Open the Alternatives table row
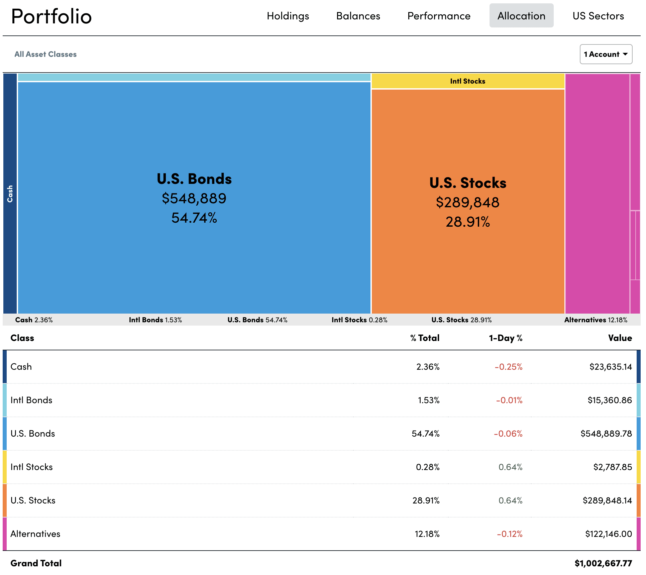 point(321,534)
